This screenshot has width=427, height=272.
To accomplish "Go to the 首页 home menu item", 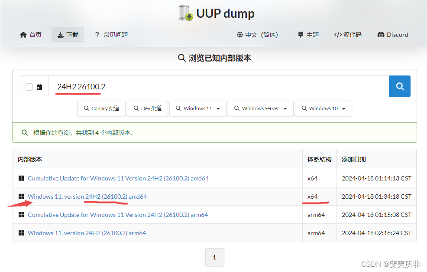I will [30, 35].
